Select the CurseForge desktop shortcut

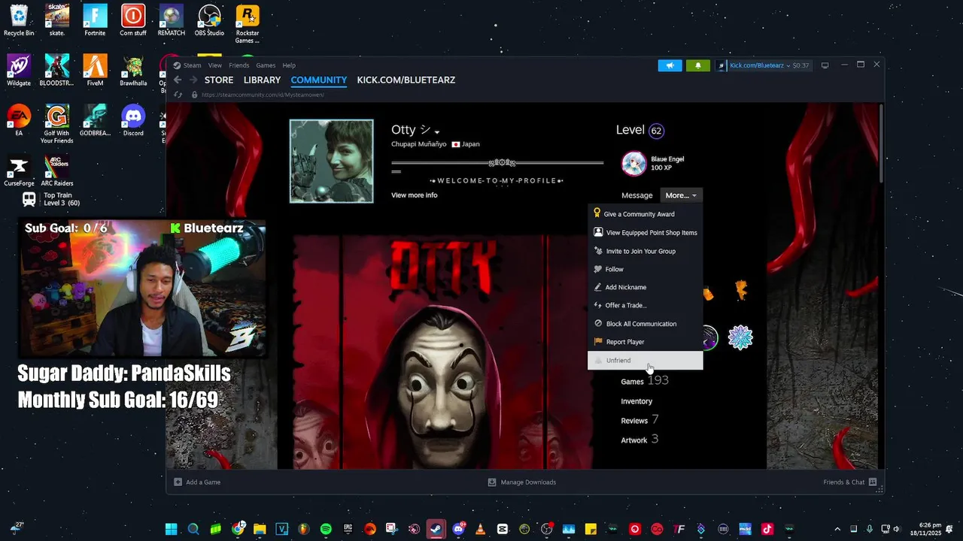pos(19,171)
